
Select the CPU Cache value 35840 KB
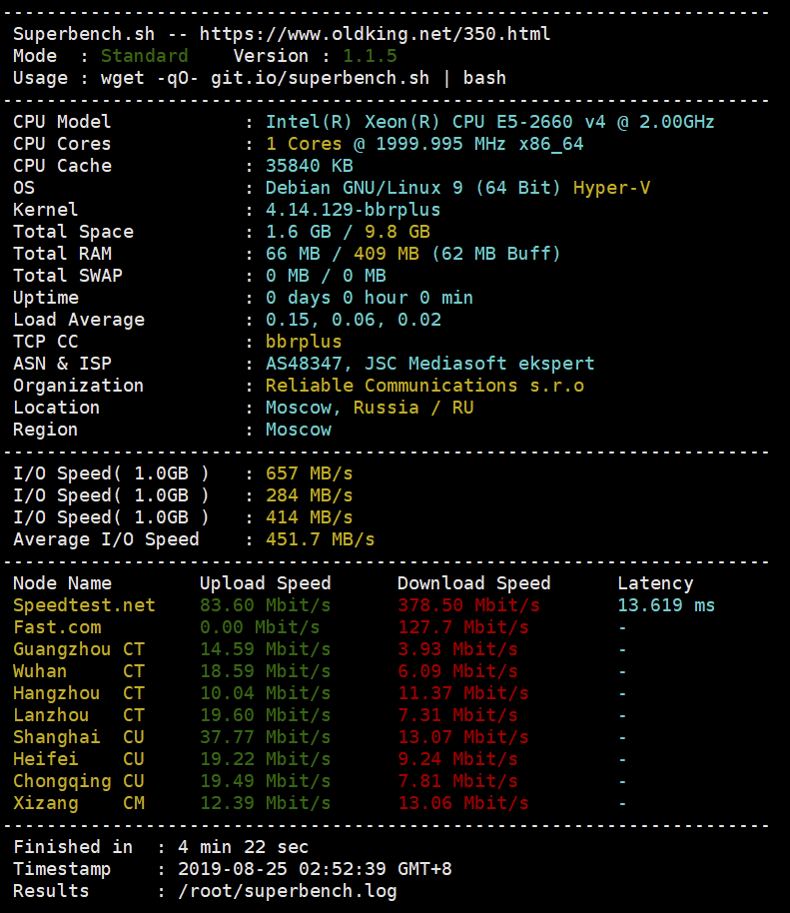coord(309,166)
